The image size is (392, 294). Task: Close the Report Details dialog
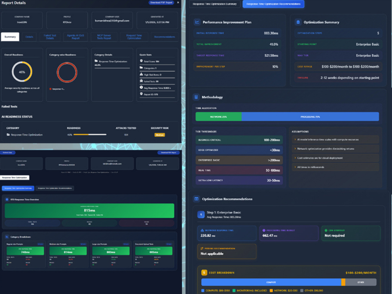click(178, 3)
